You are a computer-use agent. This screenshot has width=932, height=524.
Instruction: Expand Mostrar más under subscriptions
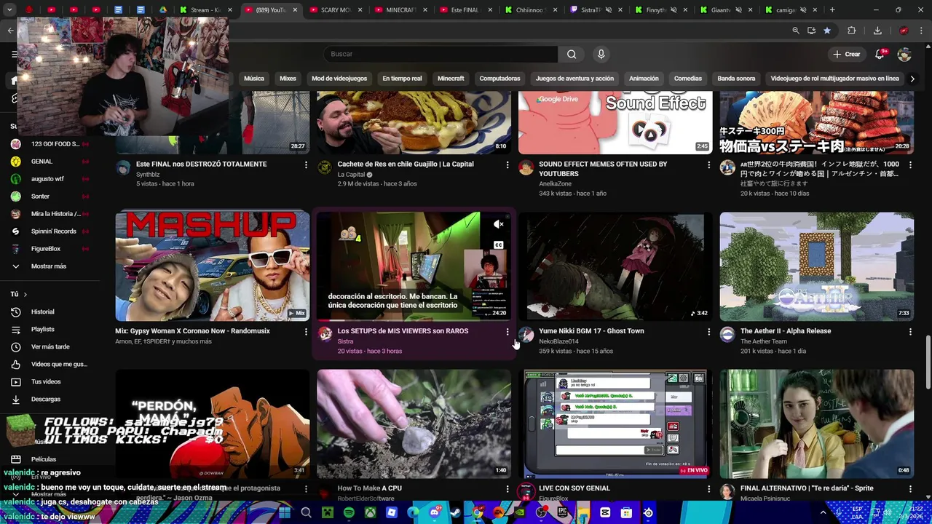pyautogui.click(x=50, y=266)
